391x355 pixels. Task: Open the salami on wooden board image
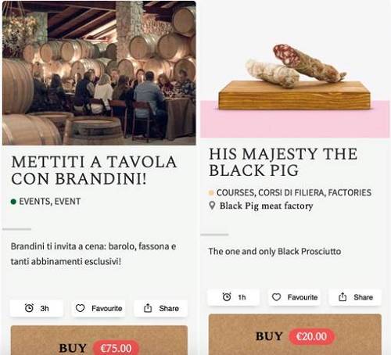point(295,69)
